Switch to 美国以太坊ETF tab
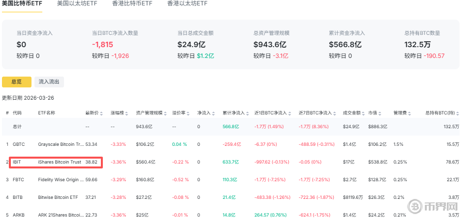The height and width of the screenshot is (220, 463). pyautogui.click(x=77, y=3)
